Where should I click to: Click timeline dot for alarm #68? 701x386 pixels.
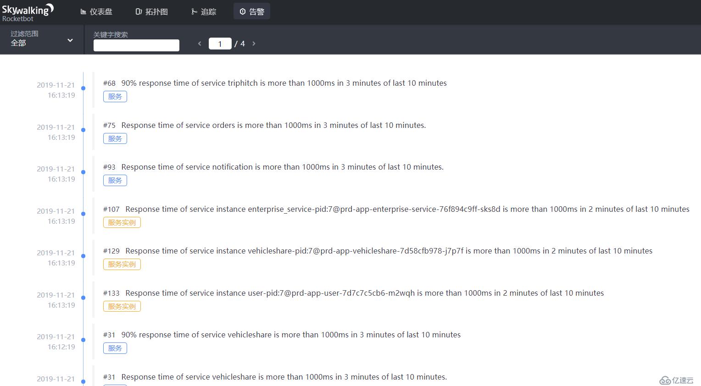[x=83, y=88]
